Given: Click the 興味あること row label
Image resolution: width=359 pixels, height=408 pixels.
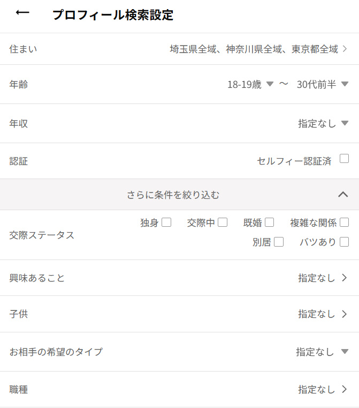Looking at the screenshot, I should 37,278.
